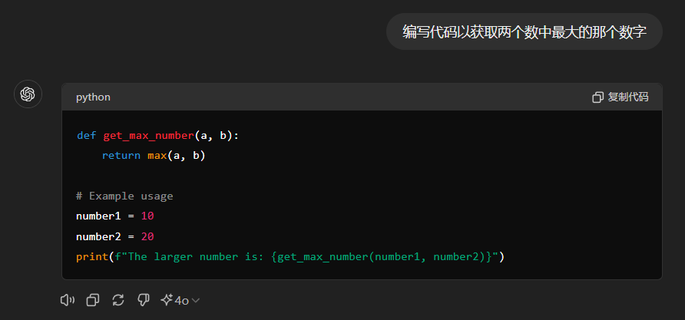
Task: Click the 'def' keyword in the code
Action: coord(86,136)
